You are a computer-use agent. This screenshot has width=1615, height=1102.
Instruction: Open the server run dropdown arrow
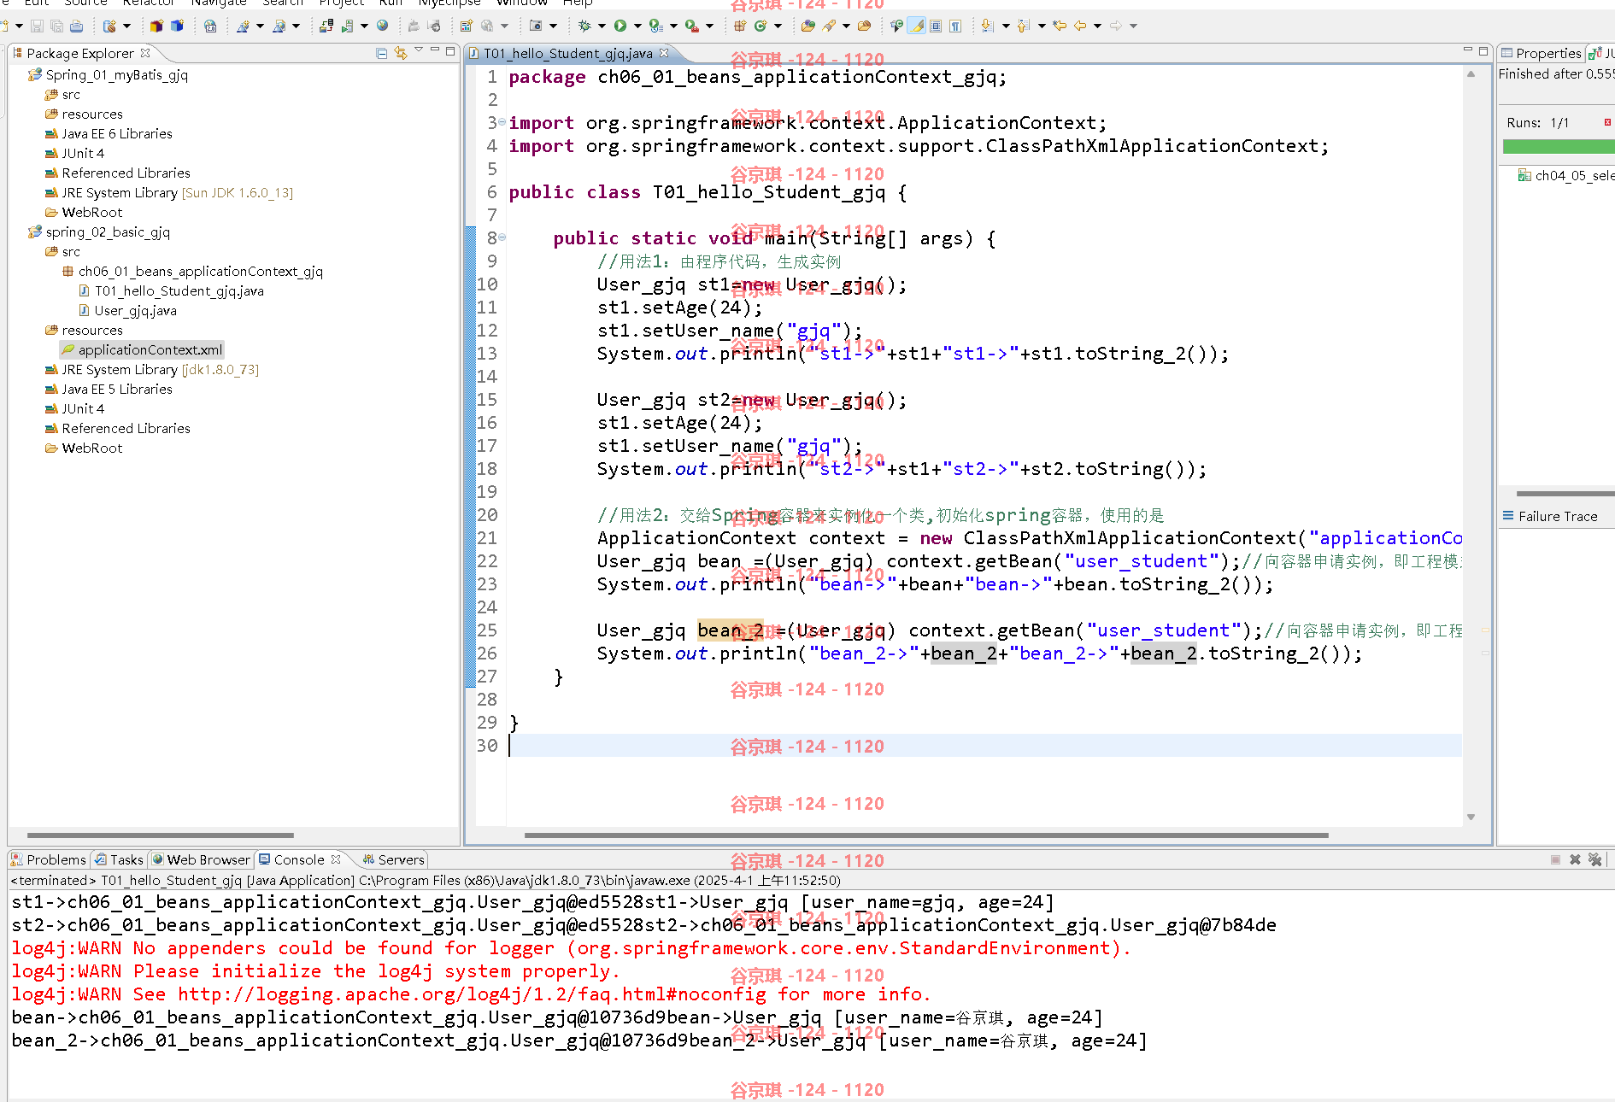point(364,26)
